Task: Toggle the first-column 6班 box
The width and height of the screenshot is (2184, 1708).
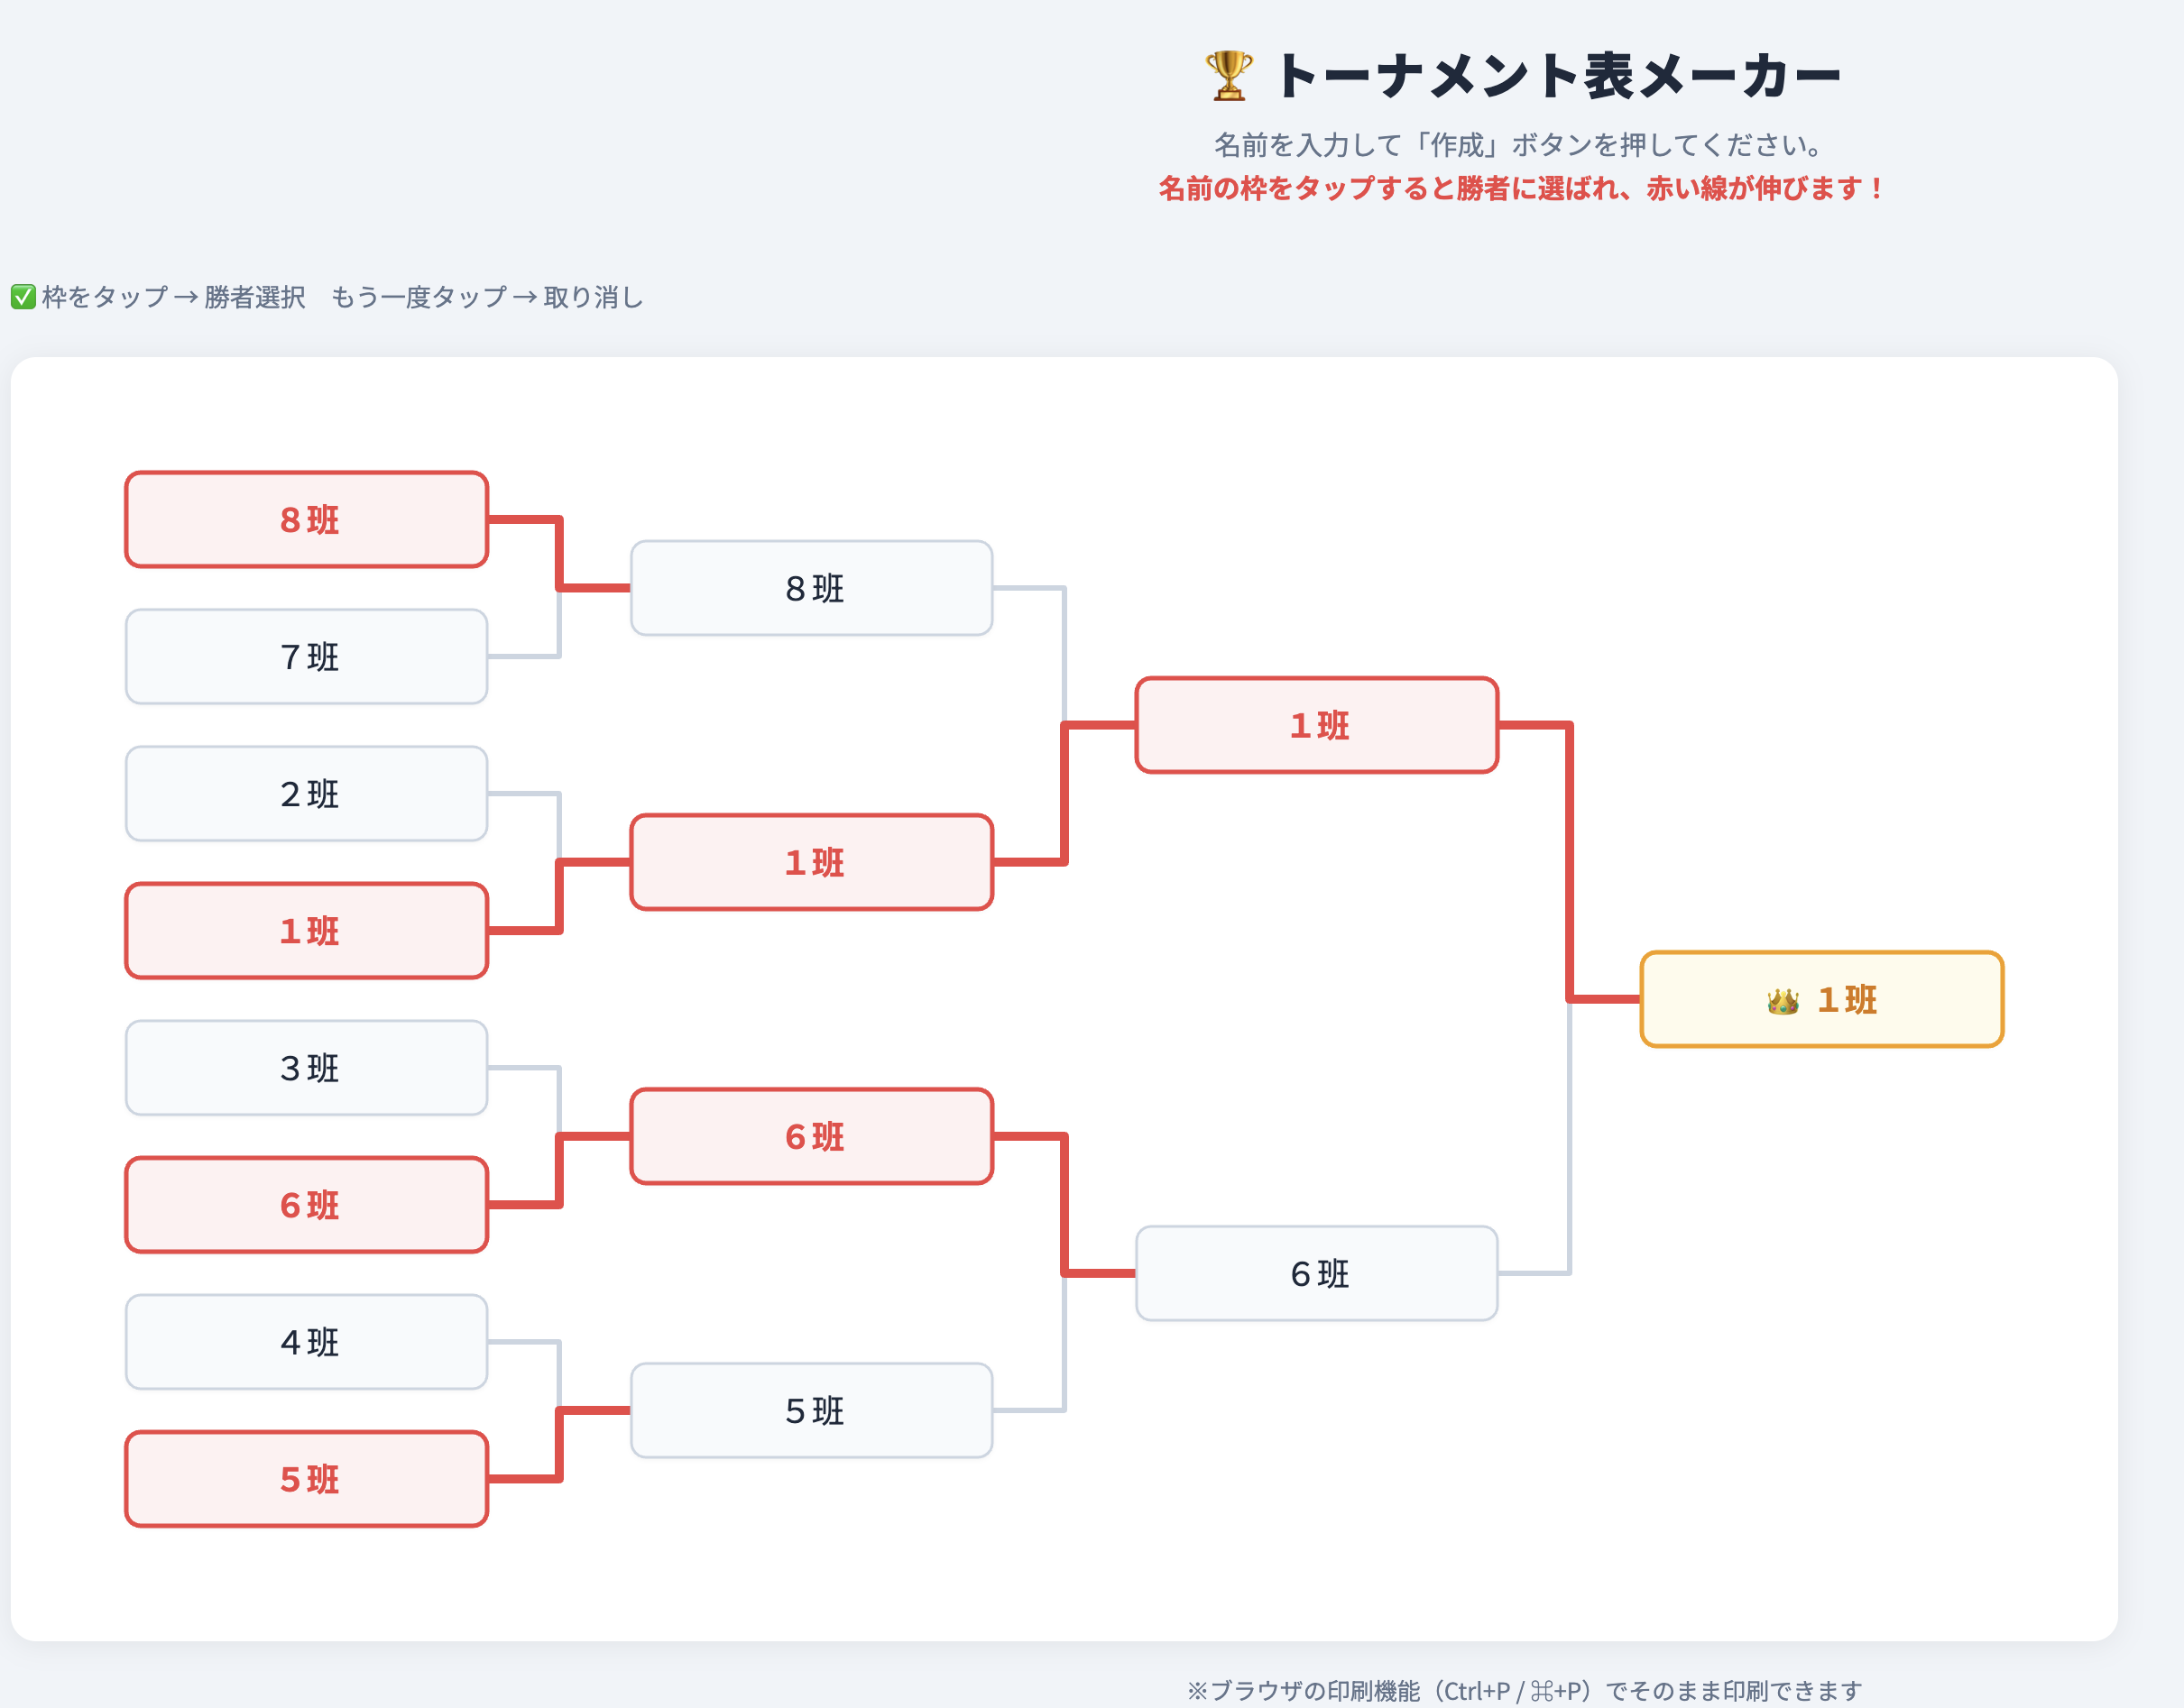Action: pos(306,1205)
